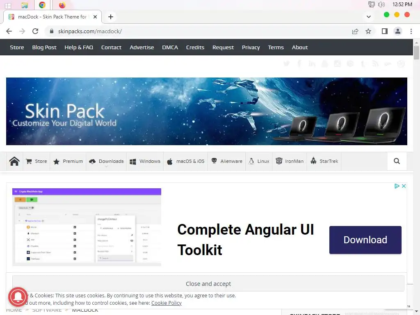Open the volume tray icon
The image size is (420, 315).
click(x=381, y=4)
